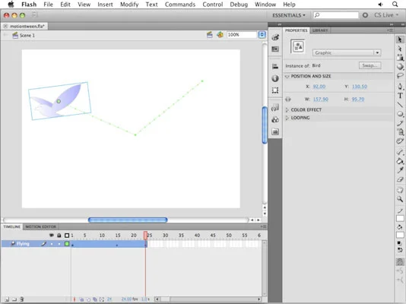This screenshot has width=406, height=304.
Task: Click the New Layer icon
Action: click(7, 299)
